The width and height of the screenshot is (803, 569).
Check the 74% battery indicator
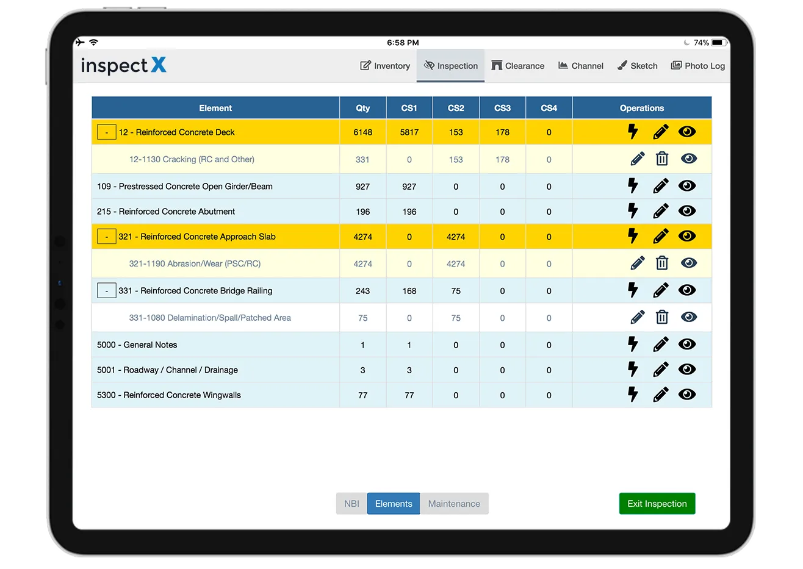pos(702,42)
